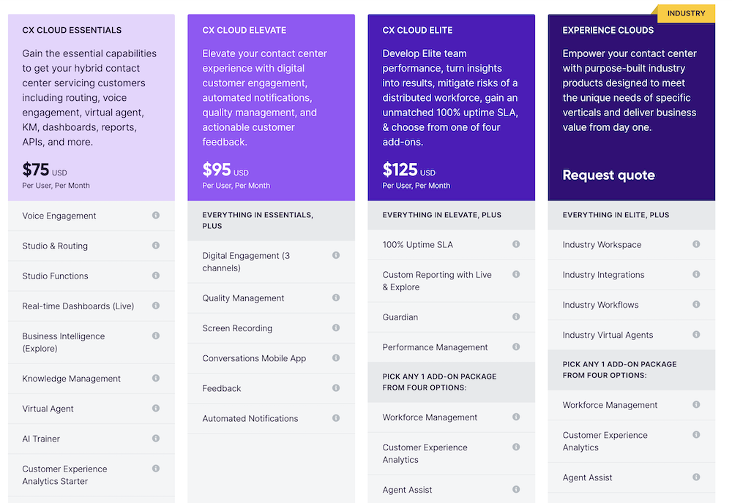Click Everything in Elite, Plus header
Screen dimensions: 732x503
click(x=632, y=215)
